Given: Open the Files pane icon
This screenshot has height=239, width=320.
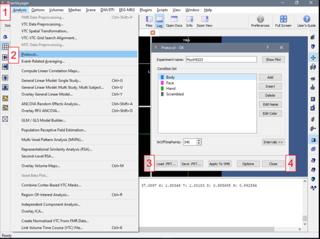Looking at the screenshot, I should tap(149, 21).
